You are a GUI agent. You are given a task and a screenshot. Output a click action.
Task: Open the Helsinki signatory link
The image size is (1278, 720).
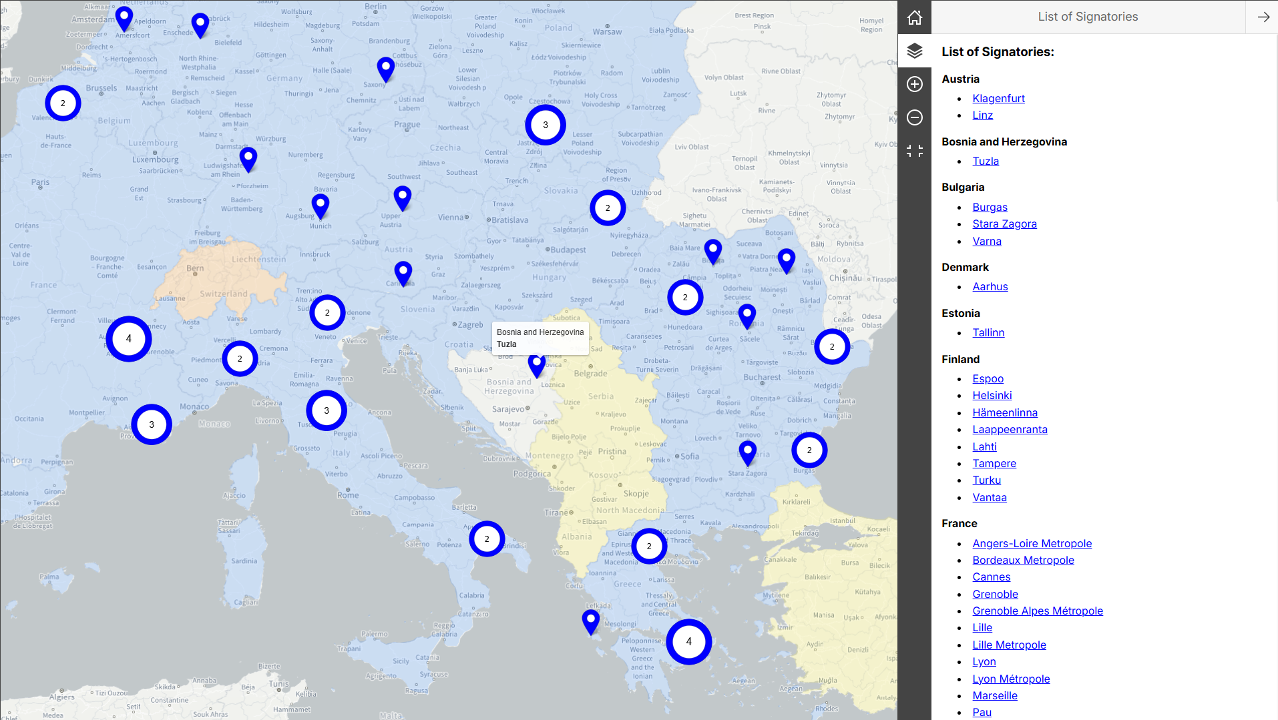(992, 395)
